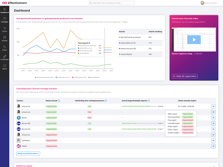Click Amazon.de Ingeschakeld status badge
Screen dimensions: 223x167
click(52, 106)
